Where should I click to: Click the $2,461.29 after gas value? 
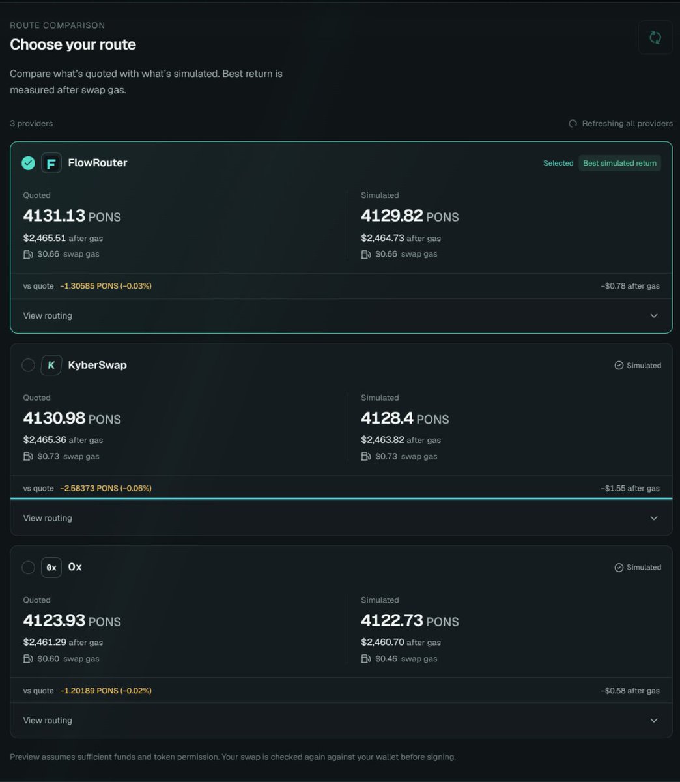[63, 643]
